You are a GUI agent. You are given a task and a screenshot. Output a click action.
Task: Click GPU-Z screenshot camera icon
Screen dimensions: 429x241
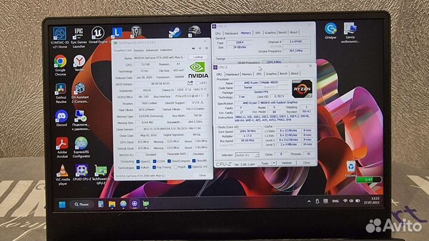point(193,48)
